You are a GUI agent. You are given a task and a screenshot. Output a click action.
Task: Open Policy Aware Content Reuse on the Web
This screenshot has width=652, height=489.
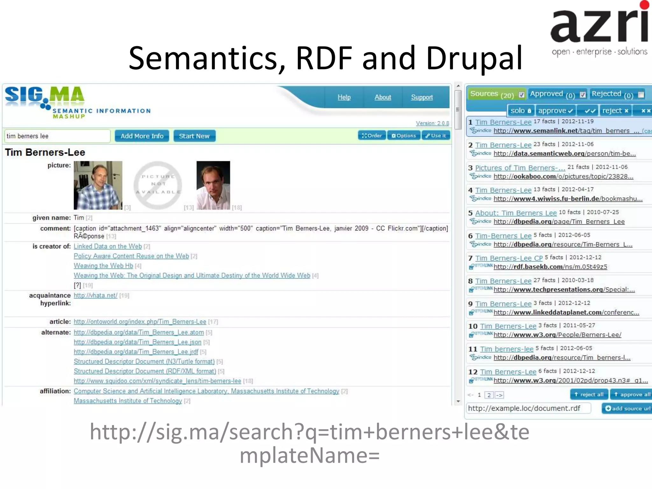tap(131, 256)
